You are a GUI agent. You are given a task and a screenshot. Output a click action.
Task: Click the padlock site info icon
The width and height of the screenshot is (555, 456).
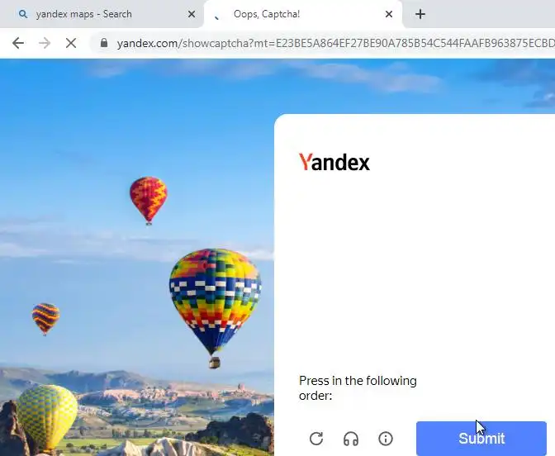click(x=104, y=43)
